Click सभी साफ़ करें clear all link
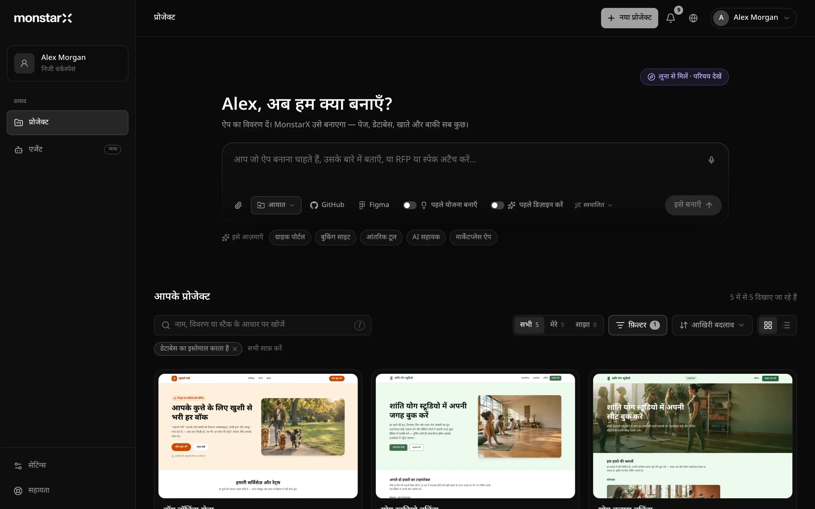The image size is (815, 509). pos(265,349)
